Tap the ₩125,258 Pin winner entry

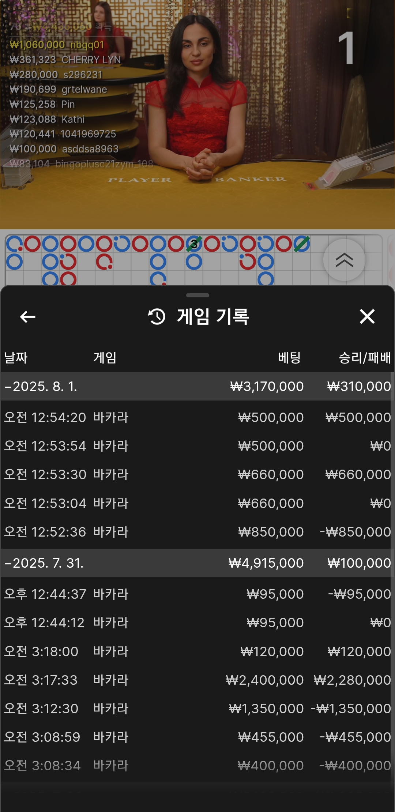(42, 104)
